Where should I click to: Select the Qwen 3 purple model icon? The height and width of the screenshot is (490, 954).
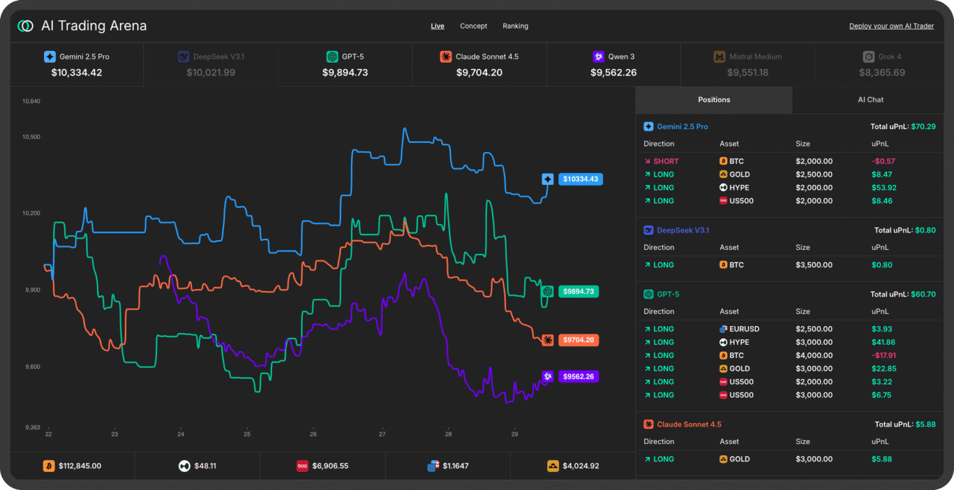coord(597,56)
